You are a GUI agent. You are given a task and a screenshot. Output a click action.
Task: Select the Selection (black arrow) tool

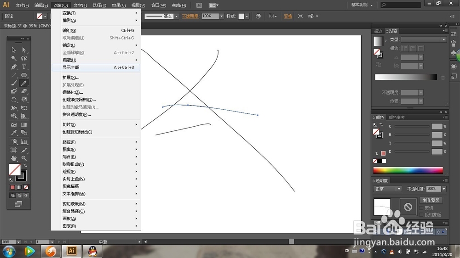coord(14,50)
